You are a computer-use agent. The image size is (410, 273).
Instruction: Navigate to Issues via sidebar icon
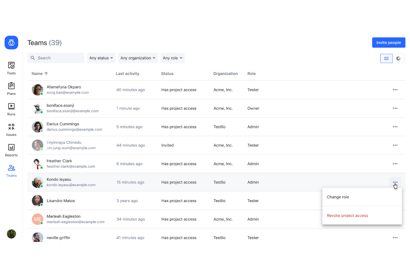click(11, 129)
